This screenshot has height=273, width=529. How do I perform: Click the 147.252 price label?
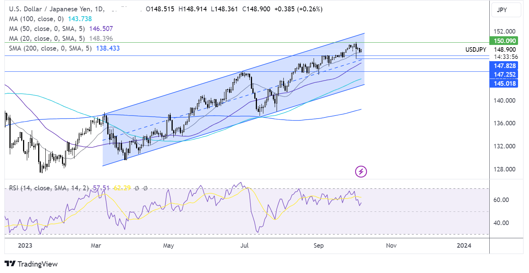(x=503, y=75)
